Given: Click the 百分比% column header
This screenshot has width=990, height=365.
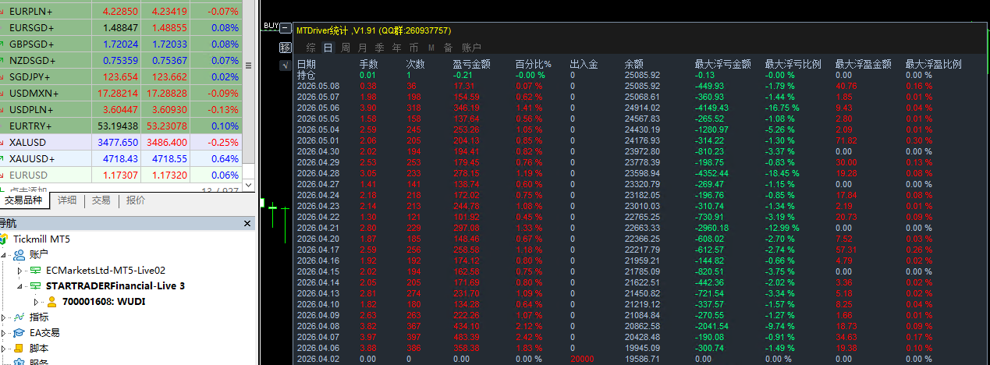Looking at the screenshot, I should point(533,65).
